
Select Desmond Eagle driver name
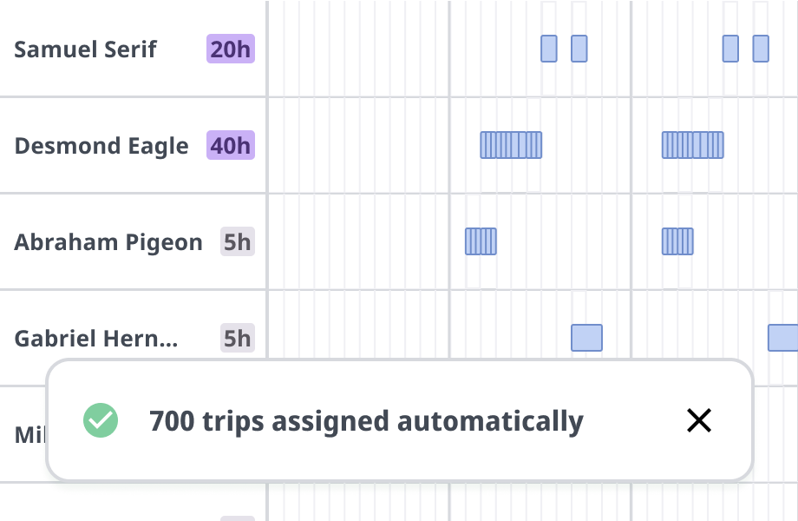tap(101, 146)
